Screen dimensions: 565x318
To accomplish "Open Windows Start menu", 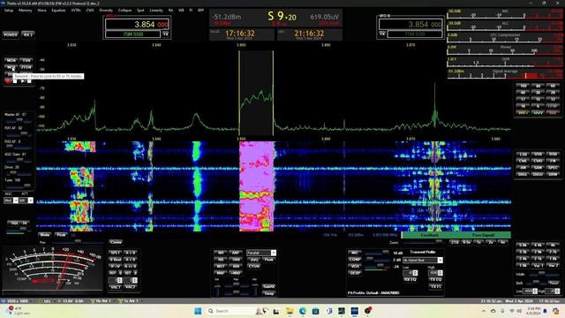I will point(198,311).
